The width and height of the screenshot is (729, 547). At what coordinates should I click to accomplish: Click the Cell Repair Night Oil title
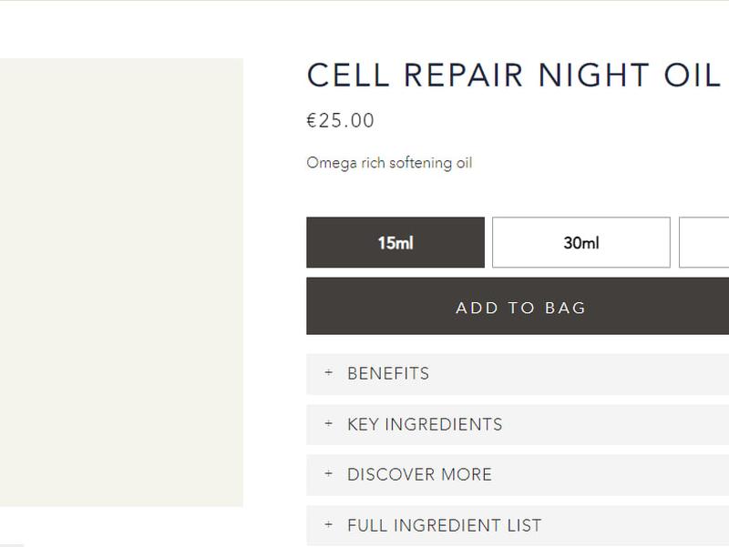(x=514, y=76)
